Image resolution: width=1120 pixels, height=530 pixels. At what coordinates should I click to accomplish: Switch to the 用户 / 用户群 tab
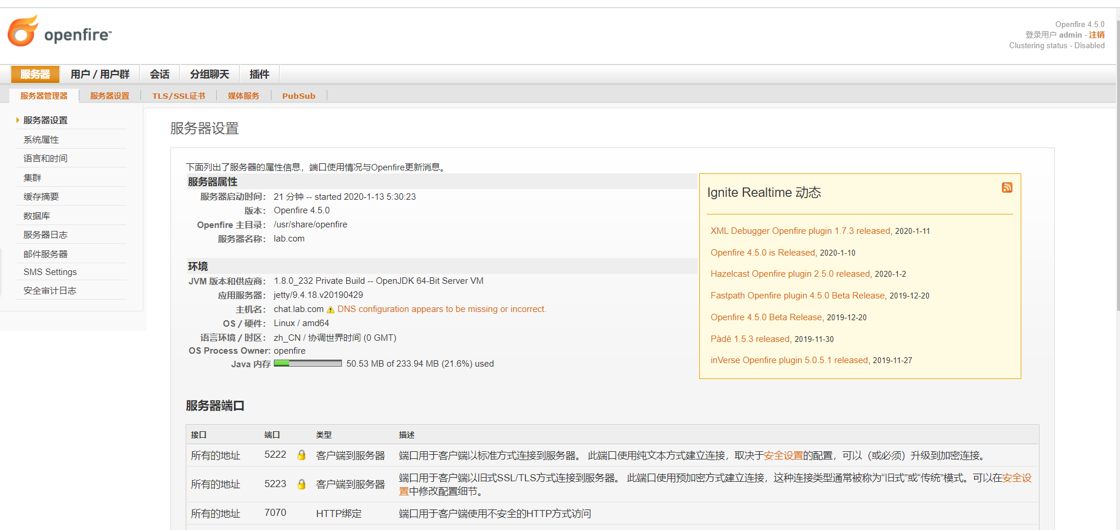100,74
